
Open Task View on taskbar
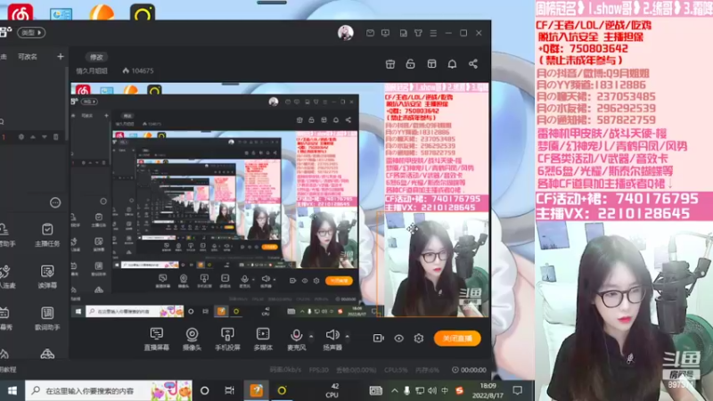[230, 390]
